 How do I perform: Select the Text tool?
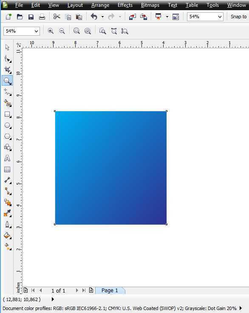7,158
